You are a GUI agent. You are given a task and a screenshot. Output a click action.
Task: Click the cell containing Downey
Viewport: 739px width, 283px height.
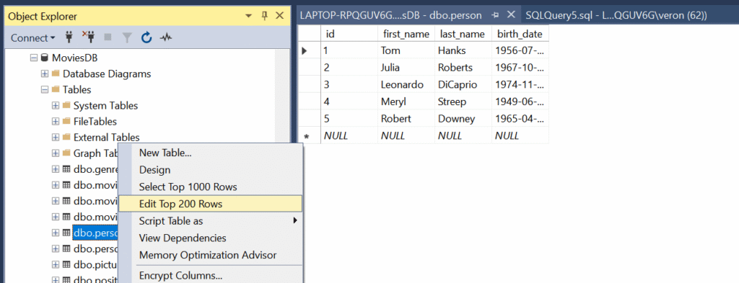[463, 119]
